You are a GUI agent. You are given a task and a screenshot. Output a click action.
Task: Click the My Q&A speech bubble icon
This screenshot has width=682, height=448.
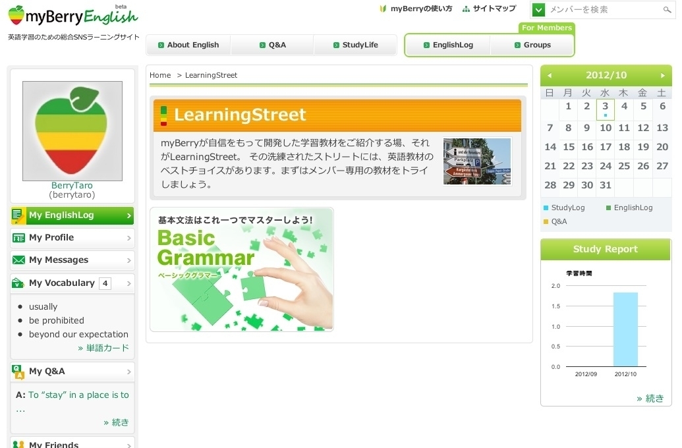coord(18,372)
